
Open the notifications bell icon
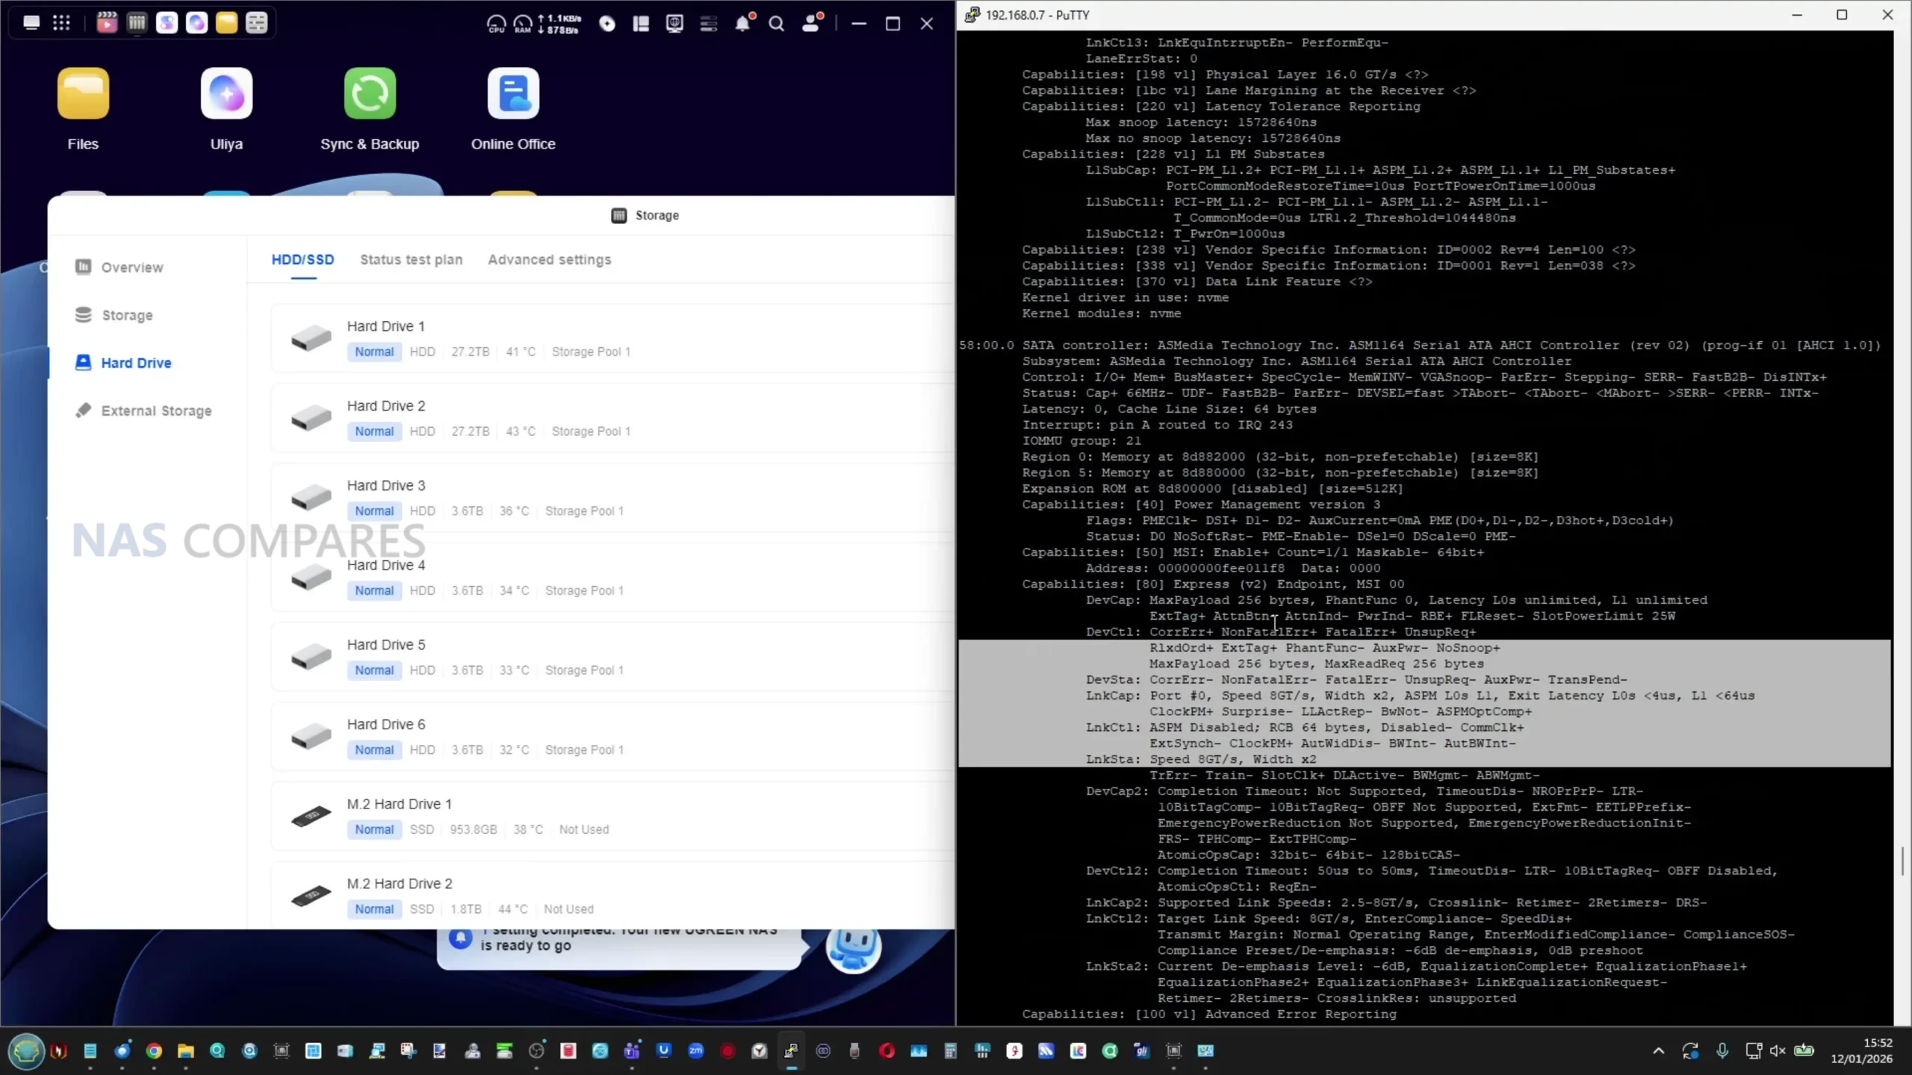pos(742,24)
